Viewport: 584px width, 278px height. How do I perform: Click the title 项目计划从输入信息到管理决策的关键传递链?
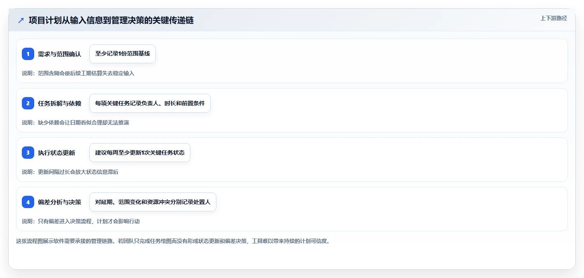click(111, 20)
